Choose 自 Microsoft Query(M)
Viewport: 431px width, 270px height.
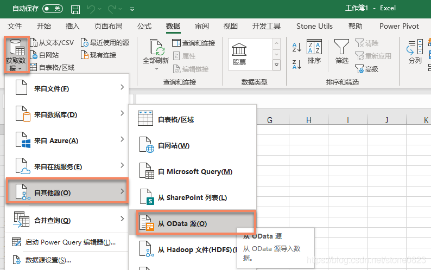pyautogui.click(x=193, y=171)
